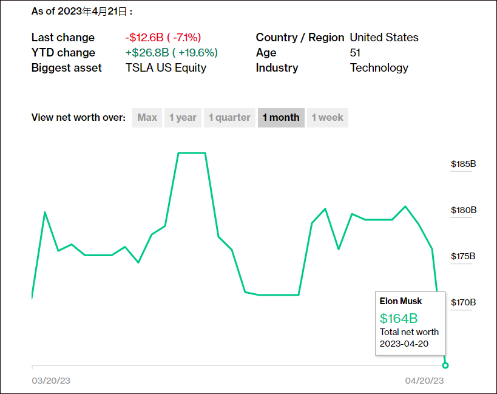Click the $185B axis label
This screenshot has width=497, height=394.
point(463,164)
